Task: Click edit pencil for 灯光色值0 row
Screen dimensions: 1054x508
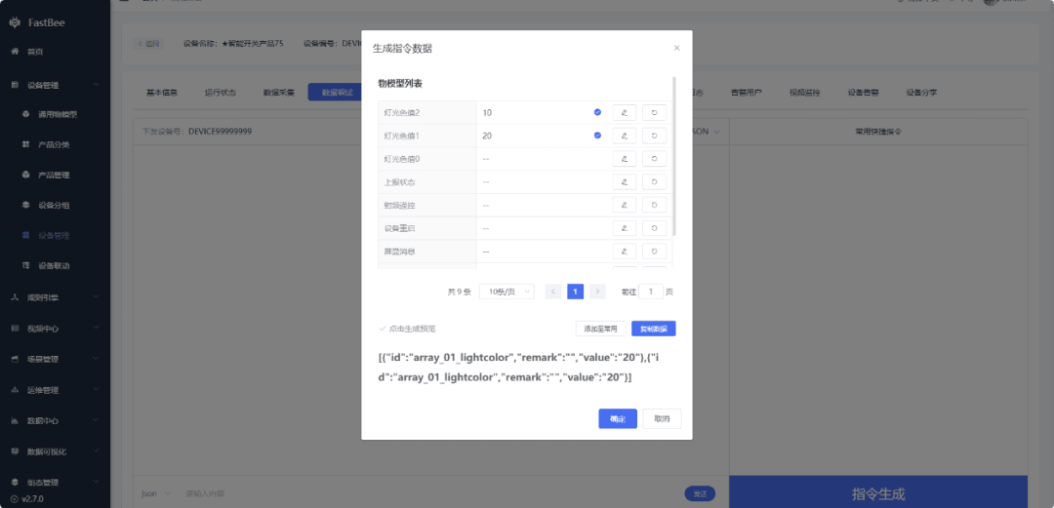Action: (624, 159)
